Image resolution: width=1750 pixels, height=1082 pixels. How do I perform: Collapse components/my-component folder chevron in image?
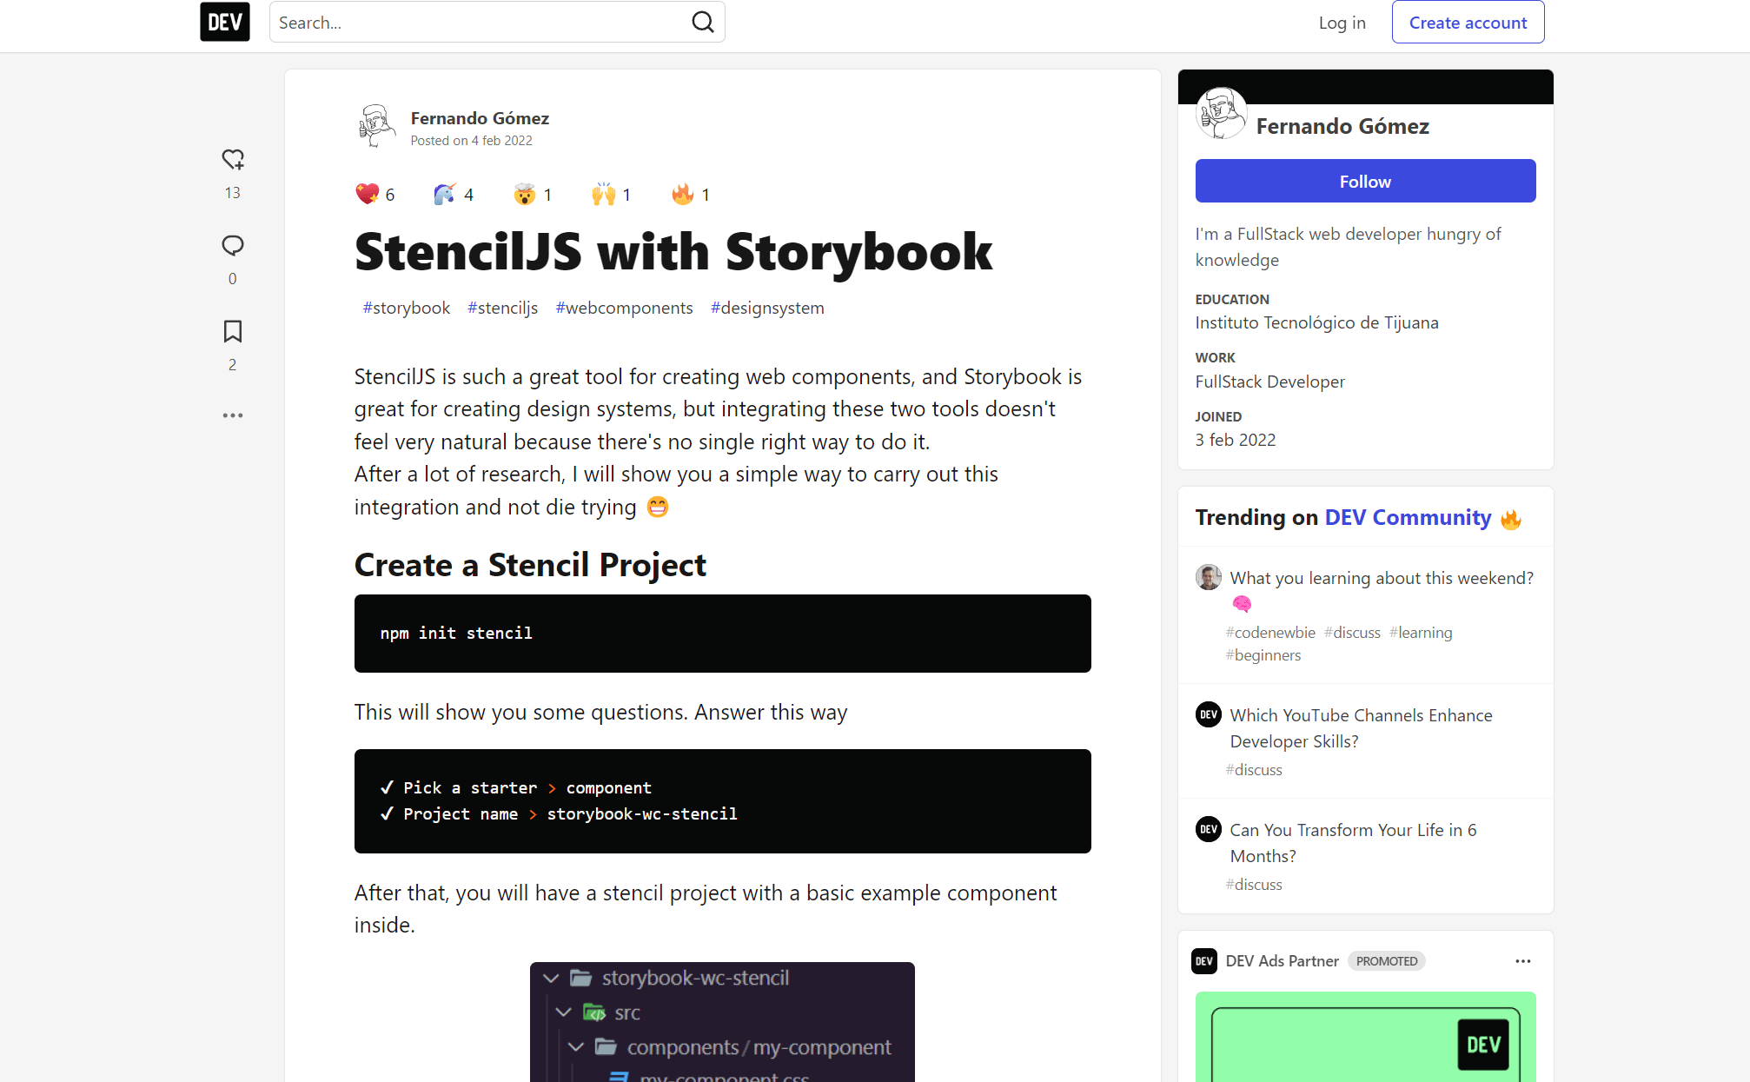(575, 1047)
